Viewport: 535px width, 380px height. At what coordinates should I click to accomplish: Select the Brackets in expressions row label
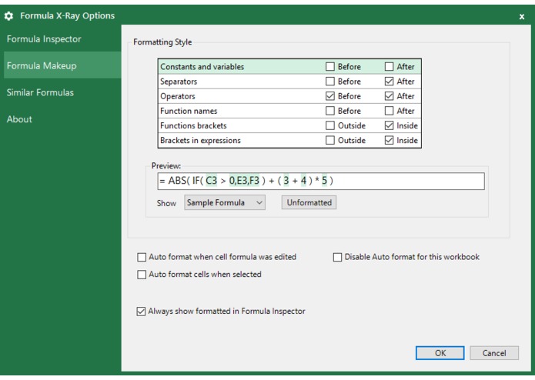pyautogui.click(x=200, y=141)
